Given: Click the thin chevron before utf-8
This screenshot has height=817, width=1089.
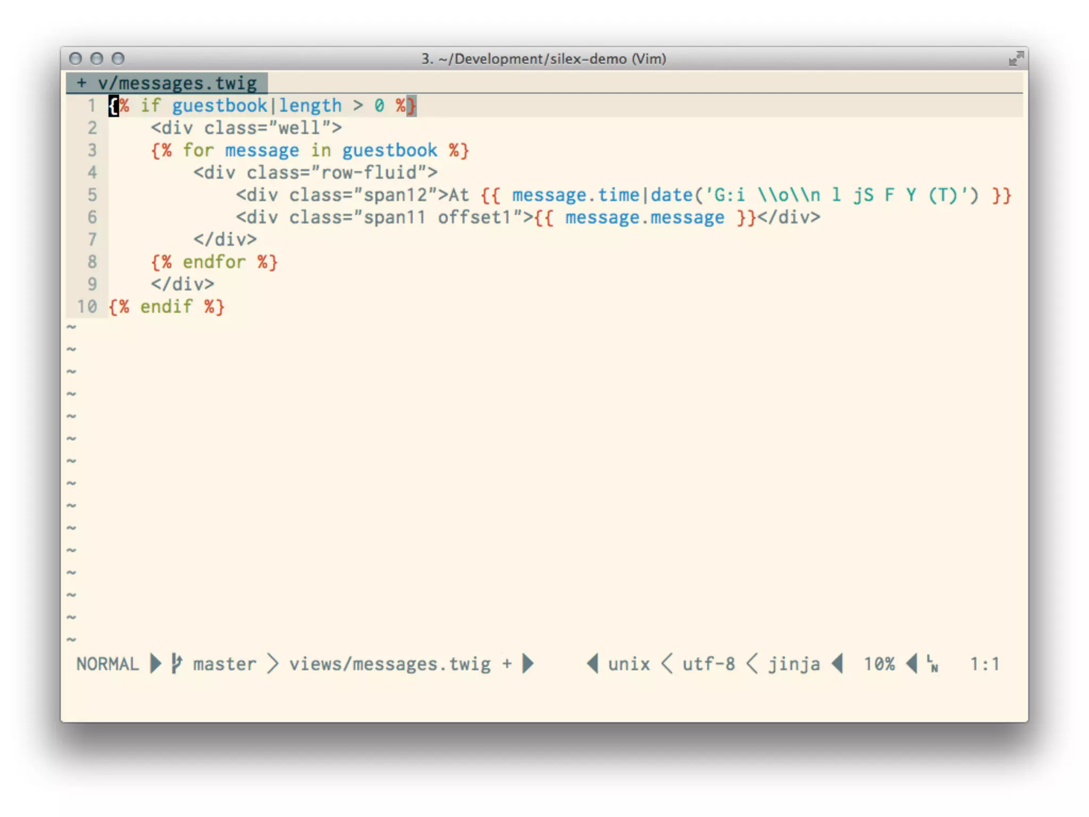Looking at the screenshot, I should click(667, 663).
